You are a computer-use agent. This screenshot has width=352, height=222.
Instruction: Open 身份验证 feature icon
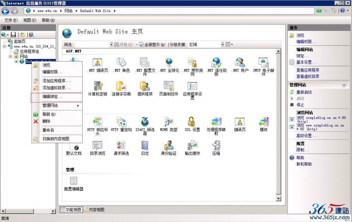pos(168,145)
